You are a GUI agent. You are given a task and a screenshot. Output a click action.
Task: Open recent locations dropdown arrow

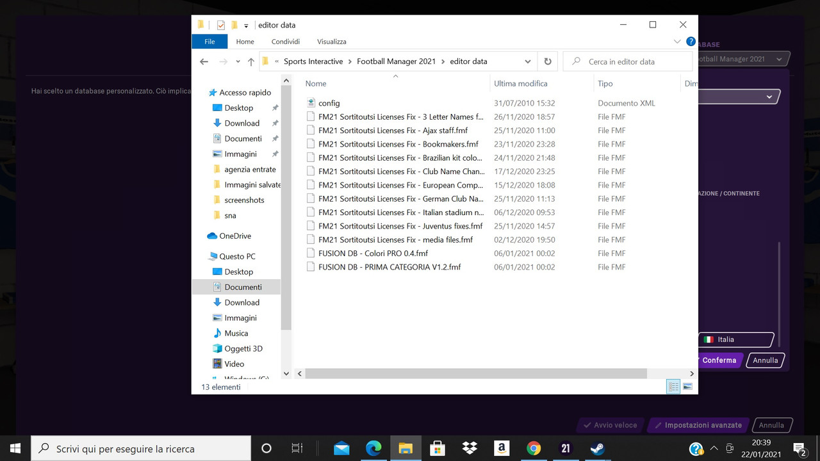pyautogui.click(x=238, y=62)
